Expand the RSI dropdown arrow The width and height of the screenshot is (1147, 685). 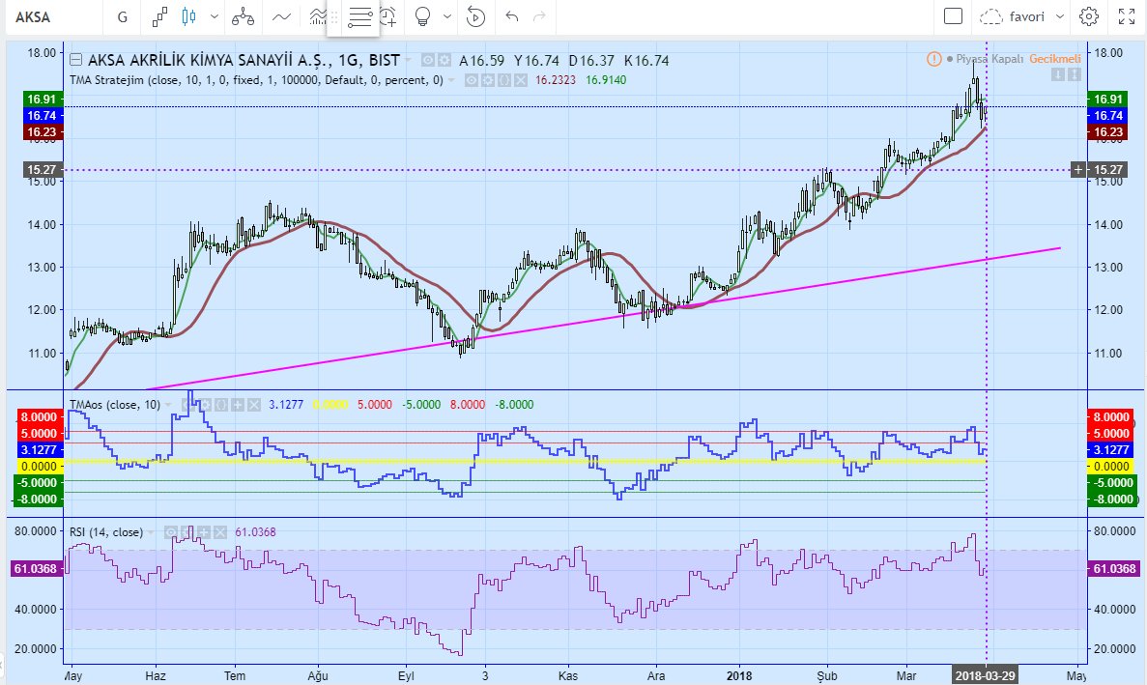coord(150,532)
